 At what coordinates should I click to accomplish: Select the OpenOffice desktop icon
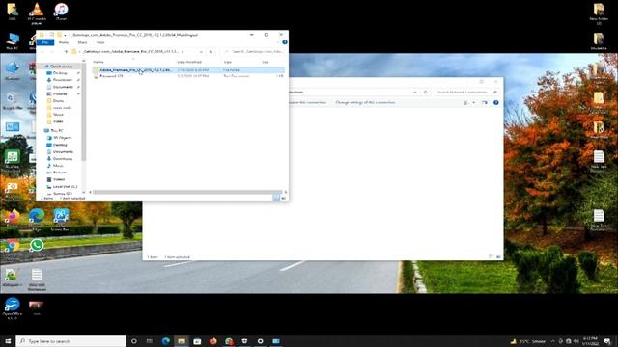click(x=13, y=308)
